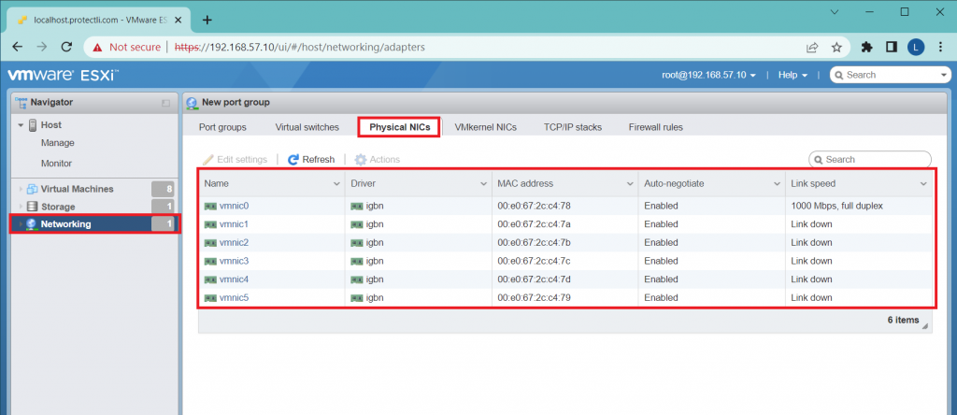Click the VMware ESXi logo
The width and height of the screenshot is (957, 415).
coord(63,75)
